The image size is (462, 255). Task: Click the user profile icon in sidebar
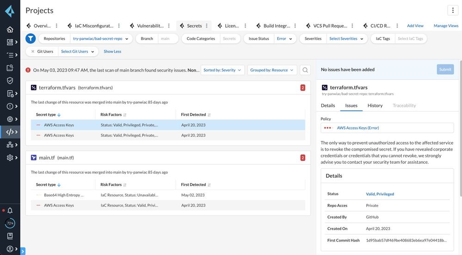tap(10, 249)
